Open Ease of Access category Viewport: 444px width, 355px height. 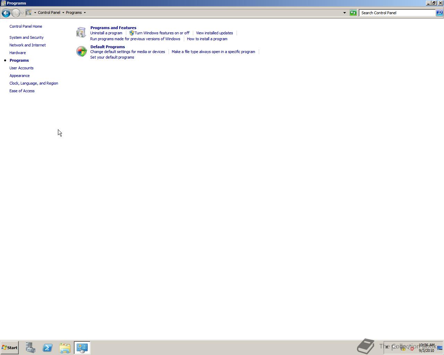tap(22, 91)
